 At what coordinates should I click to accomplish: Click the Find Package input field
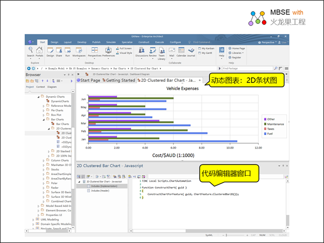247,68
